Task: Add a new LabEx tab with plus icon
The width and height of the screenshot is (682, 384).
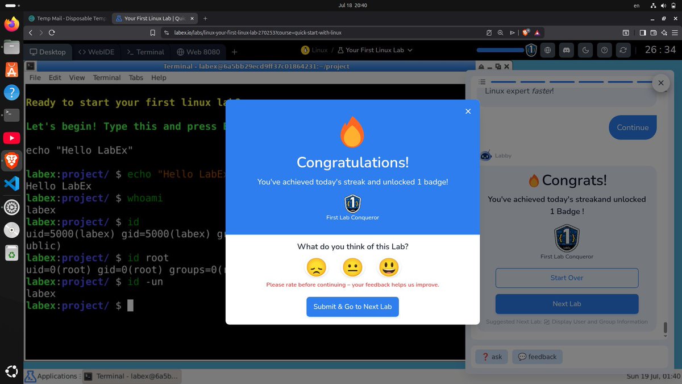Action: tap(234, 52)
